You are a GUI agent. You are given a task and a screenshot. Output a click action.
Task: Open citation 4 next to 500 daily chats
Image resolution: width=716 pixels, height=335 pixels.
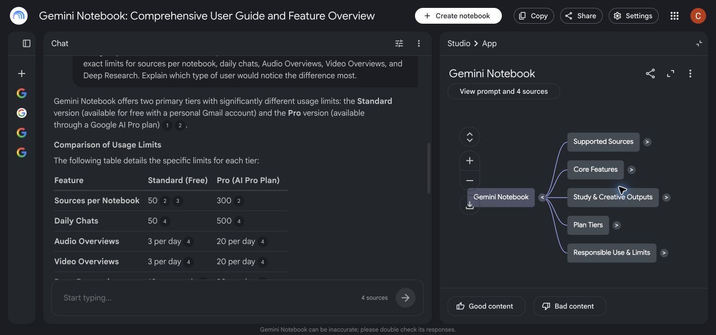239,221
